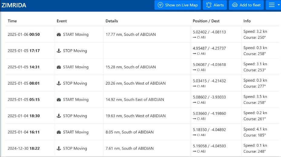Click destination arrow icon under 5.02402 / -4.08113
Viewport: 281px width, 157px height.
pyautogui.click(x=194, y=37)
